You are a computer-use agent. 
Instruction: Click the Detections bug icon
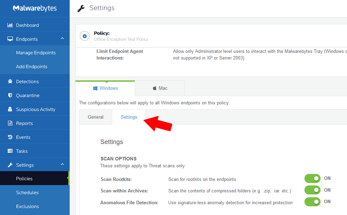point(10,81)
